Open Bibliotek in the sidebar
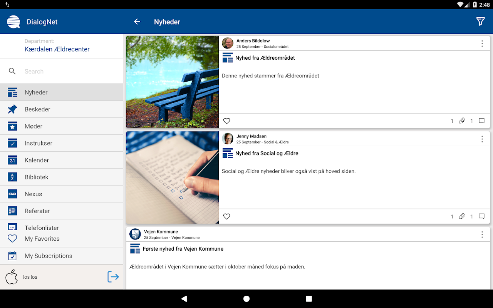Image resolution: width=493 pixels, height=308 pixels. pyautogui.click(x=62, y=177)
